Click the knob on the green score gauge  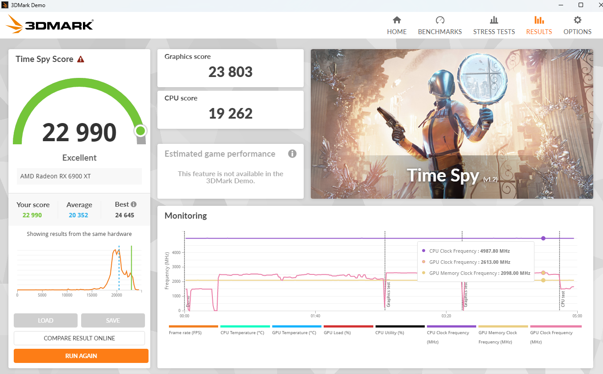click(x=140, y=131)
